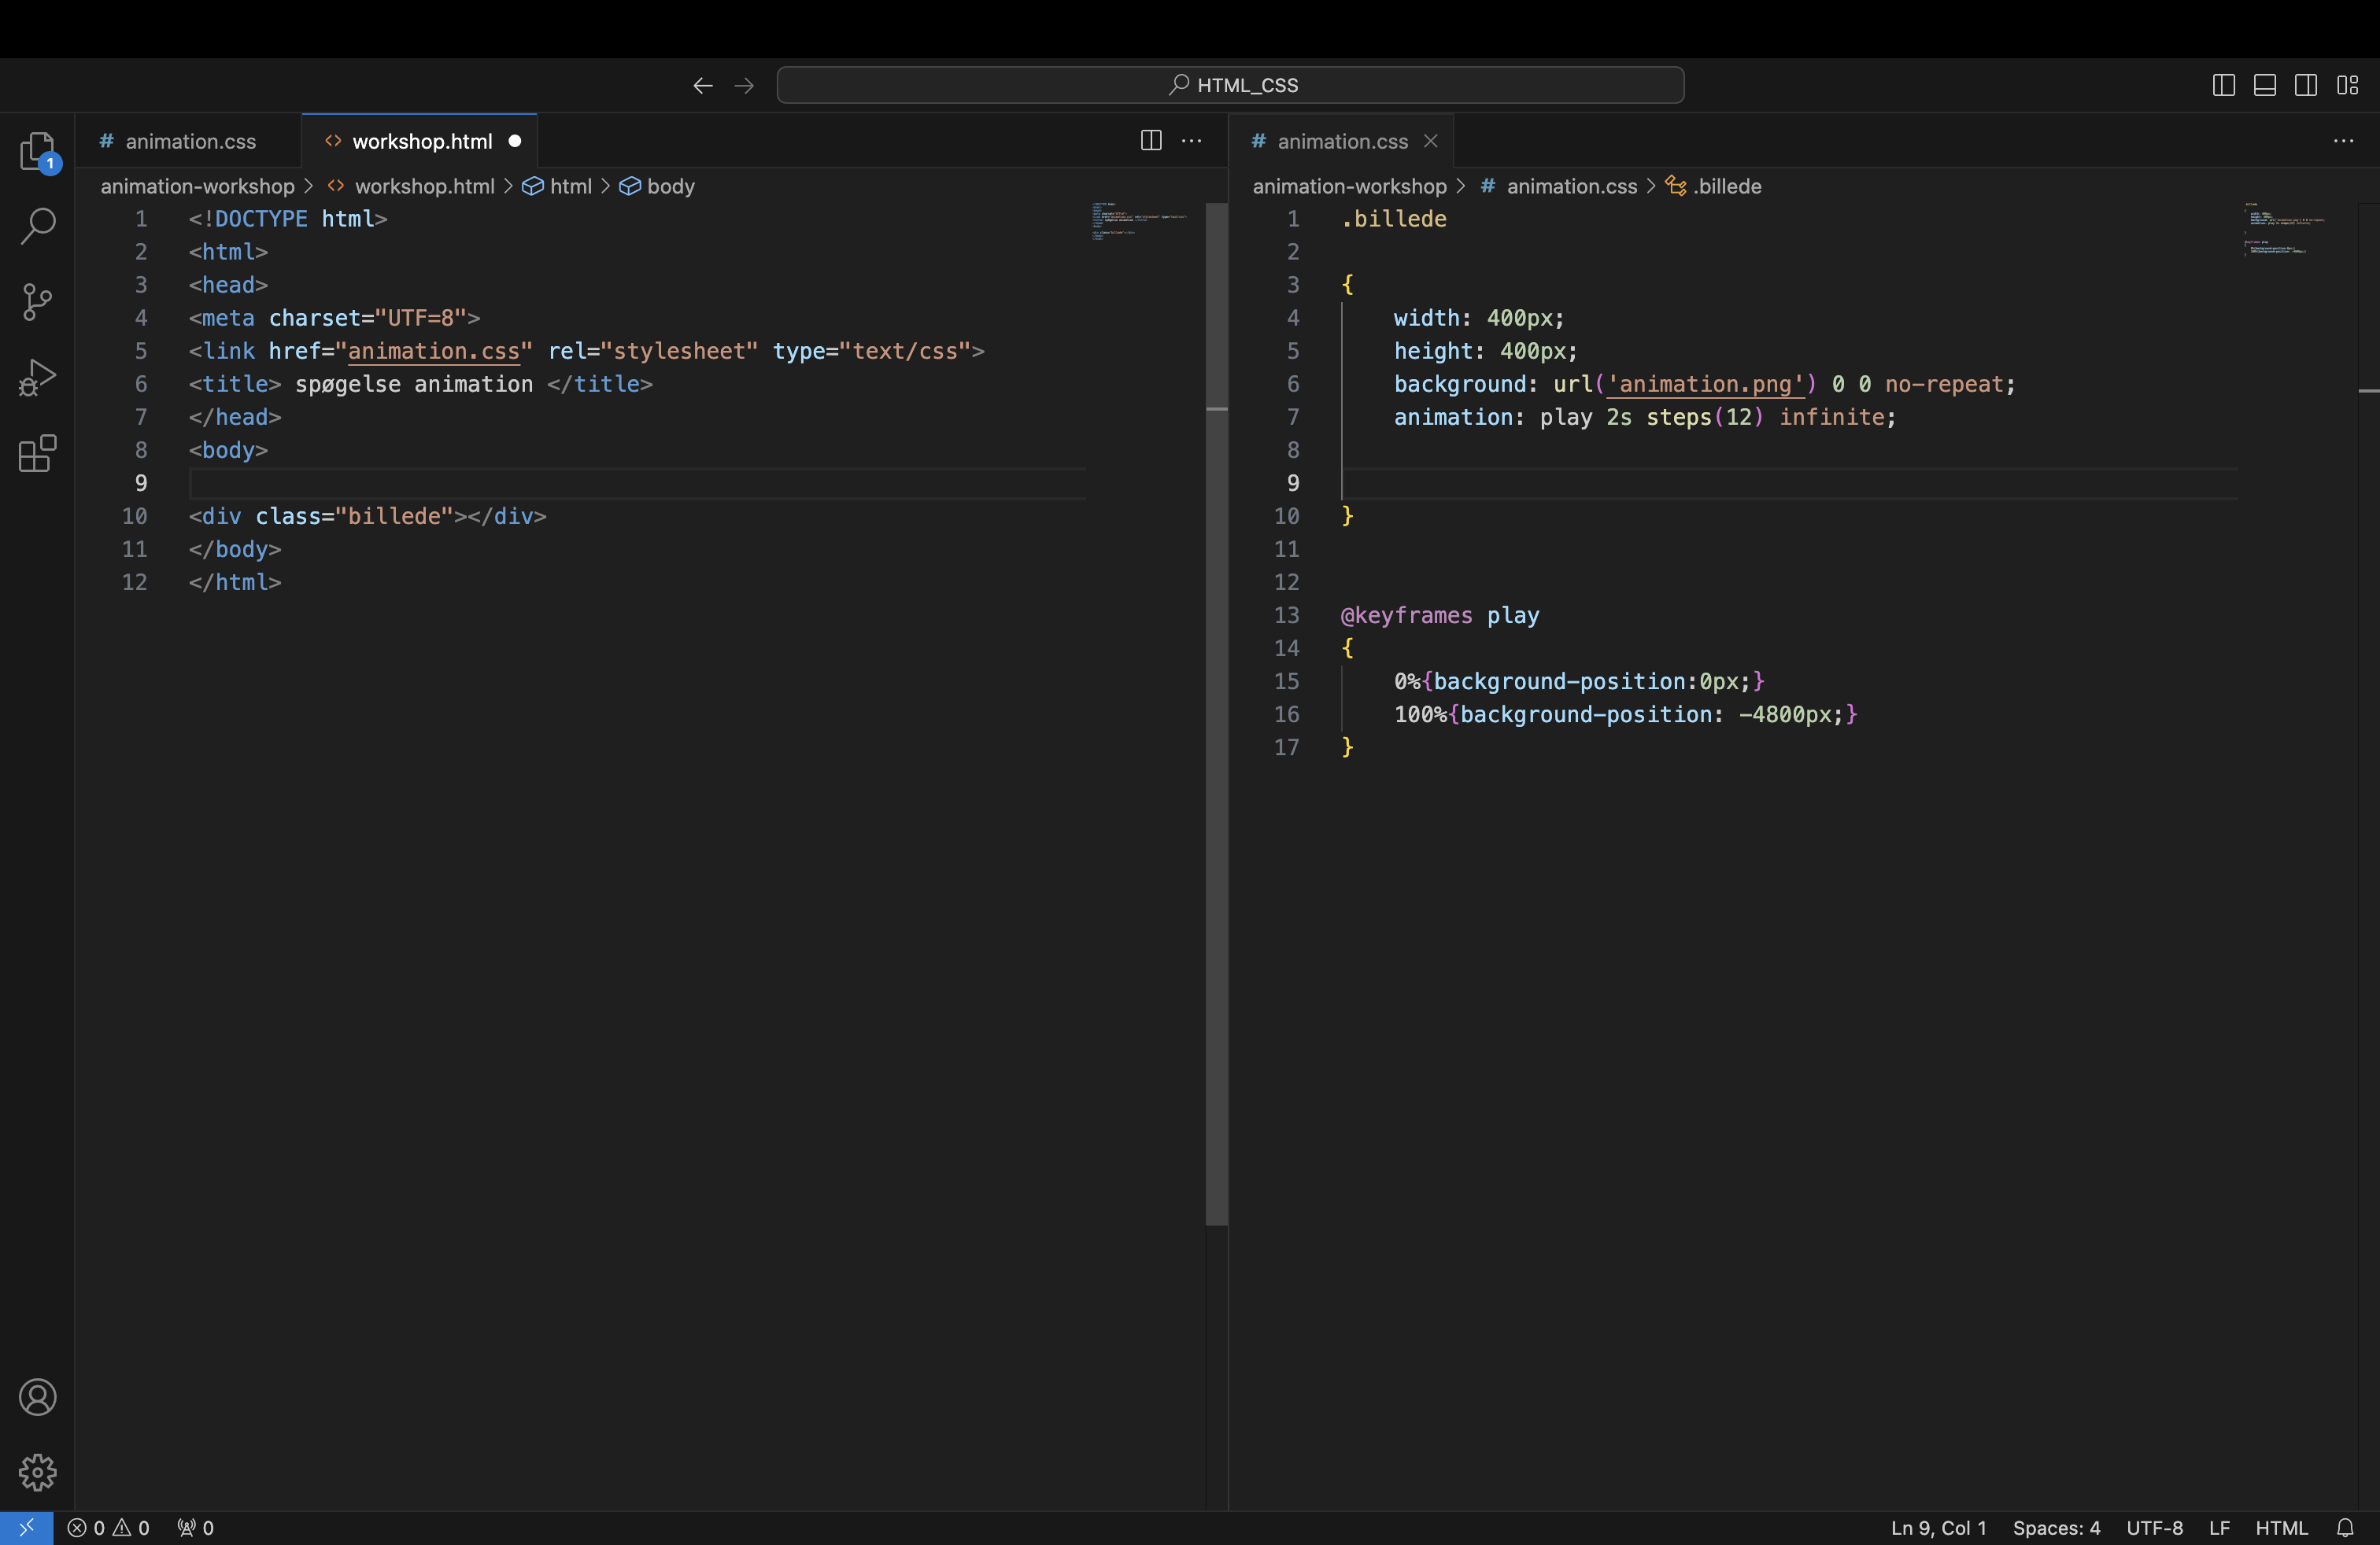The image size is (2380, 1545).
Task: Toggle the bottom panel layout icon
Action: coord(2265,86)
